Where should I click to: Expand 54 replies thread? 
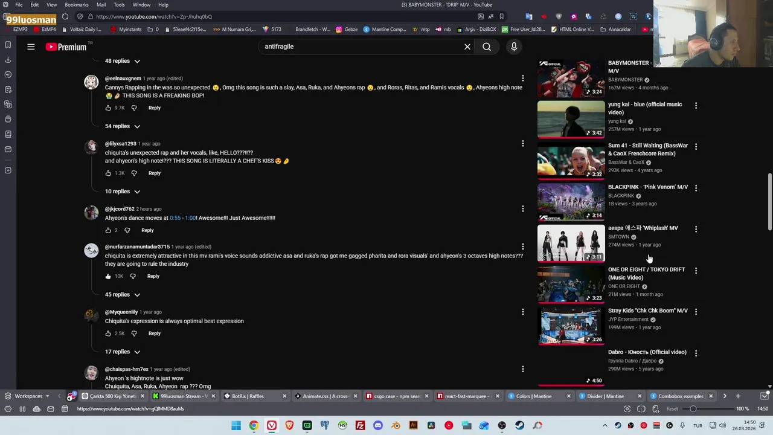point(123,126)
